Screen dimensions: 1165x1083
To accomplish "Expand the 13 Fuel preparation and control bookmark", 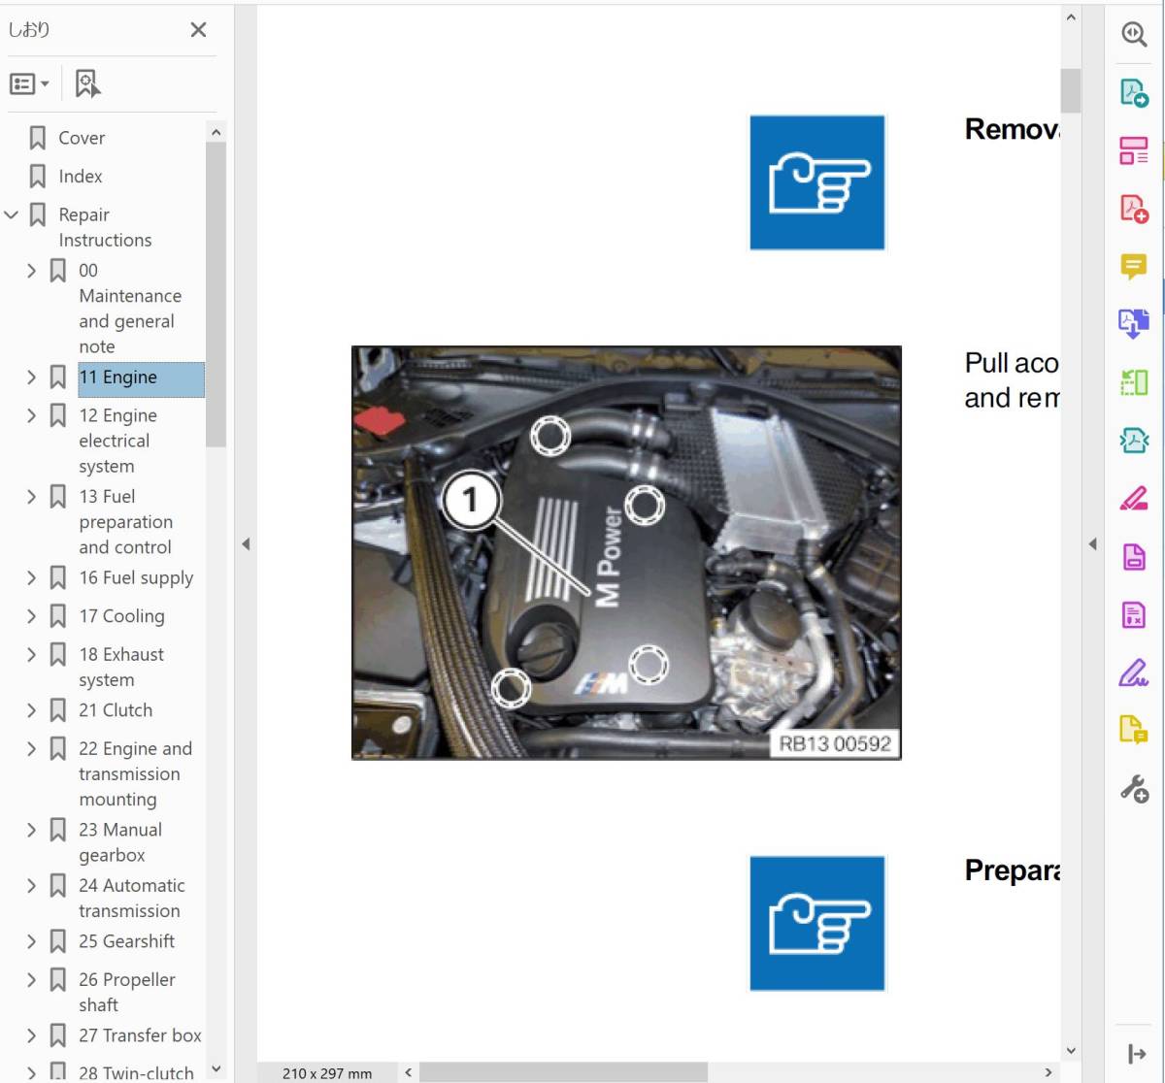I will pos(31,497).
